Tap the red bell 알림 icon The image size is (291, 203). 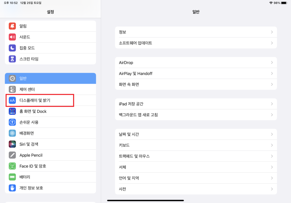coord(12,26)
